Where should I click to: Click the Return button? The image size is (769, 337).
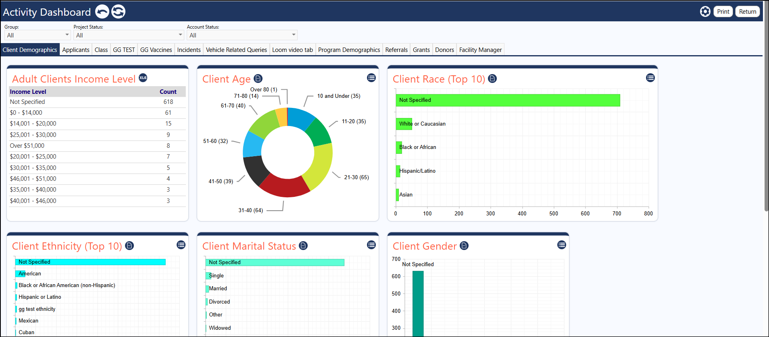tap(748, 12)
